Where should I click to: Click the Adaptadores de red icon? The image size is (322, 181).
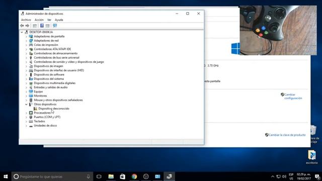(31, 41)
